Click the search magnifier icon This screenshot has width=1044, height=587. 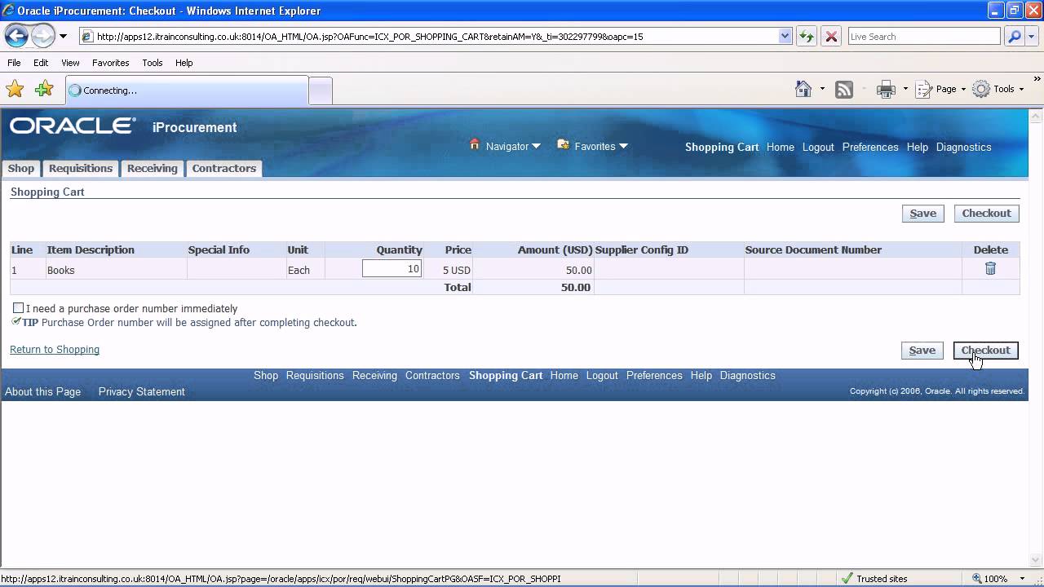tap(1014, 37)
